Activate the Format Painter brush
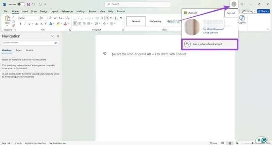The image size is (272, 145). (x=13, y=26)
